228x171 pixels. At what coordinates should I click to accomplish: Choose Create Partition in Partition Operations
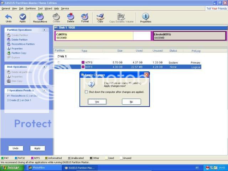[x=17, y=35]
